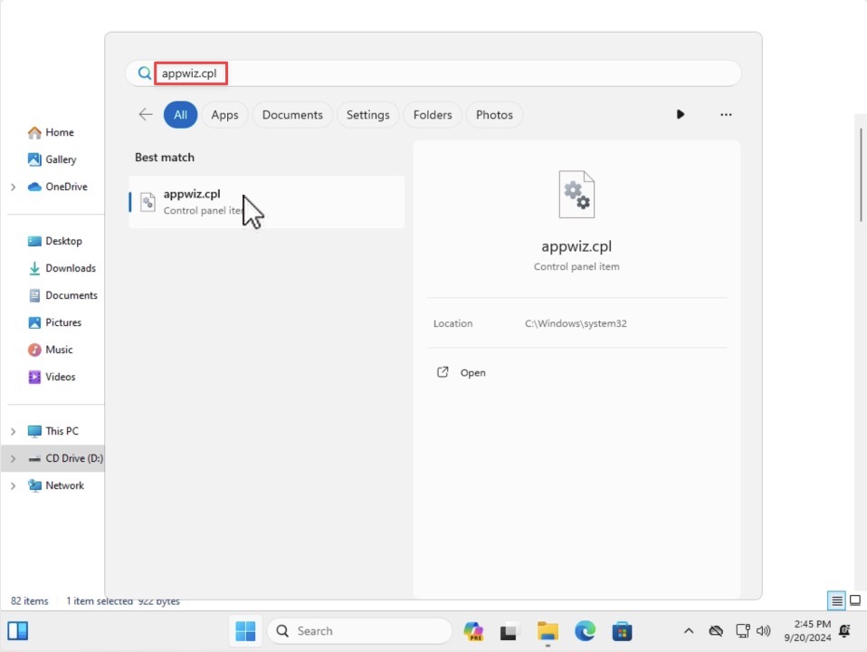Click the volume speaker tray icon

[764, 631]
